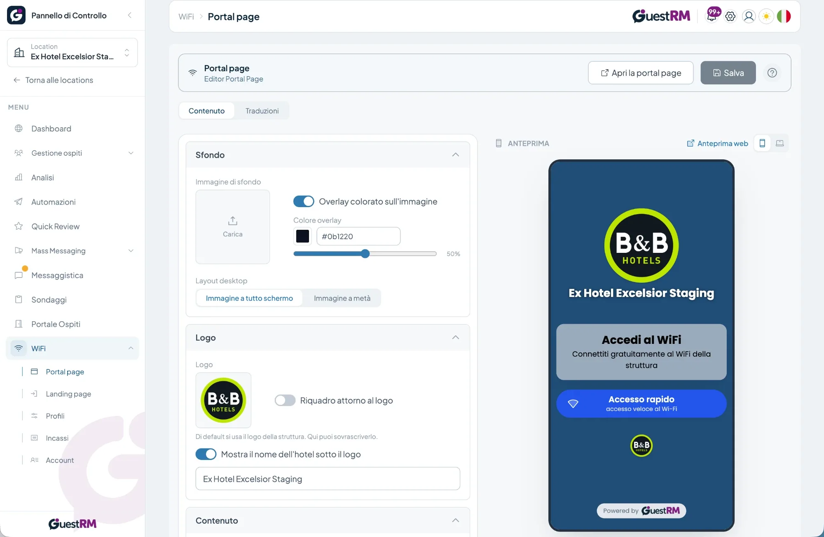Enable Riquadro attorno al logo switch

(x=285, y=400)
